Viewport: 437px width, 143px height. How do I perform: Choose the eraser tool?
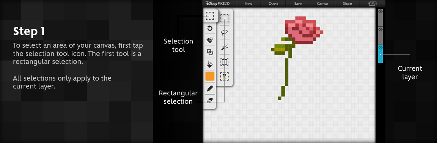(210, 100)
